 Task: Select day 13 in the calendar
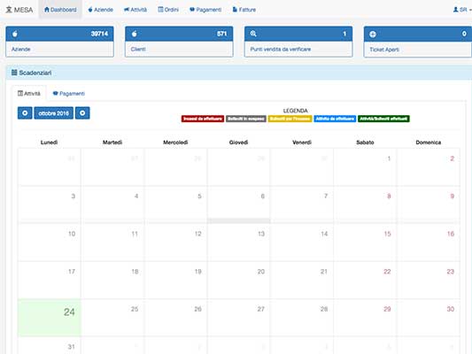pyautogui.click(x=261, y=234)
